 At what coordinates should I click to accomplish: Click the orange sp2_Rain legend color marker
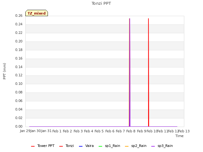click(x=127, y=146)
